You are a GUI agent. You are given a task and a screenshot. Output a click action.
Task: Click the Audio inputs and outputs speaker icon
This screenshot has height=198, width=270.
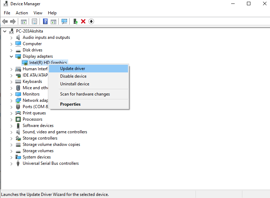[x=18, y=37]
